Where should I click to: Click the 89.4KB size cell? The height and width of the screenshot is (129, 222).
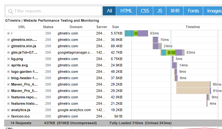(116, 46)
